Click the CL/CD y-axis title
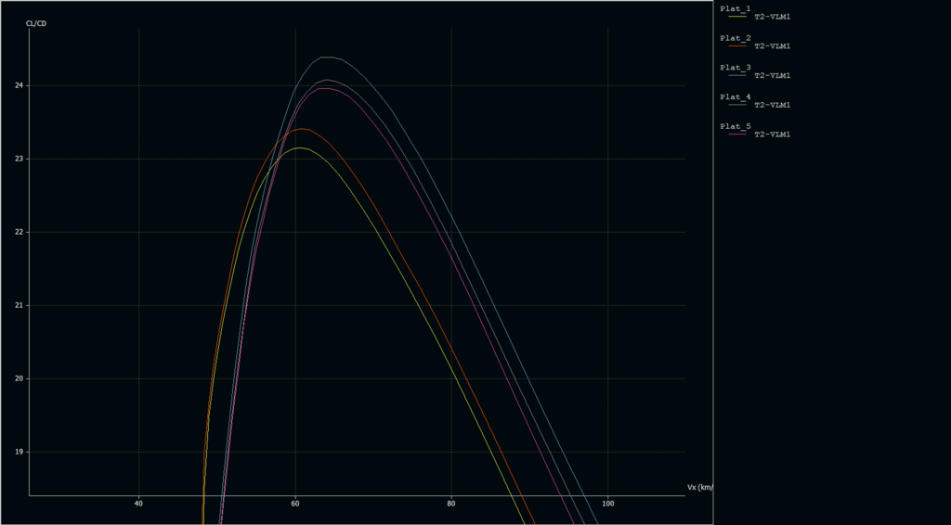Screen dimensions: 951x525 pos(35,23)
